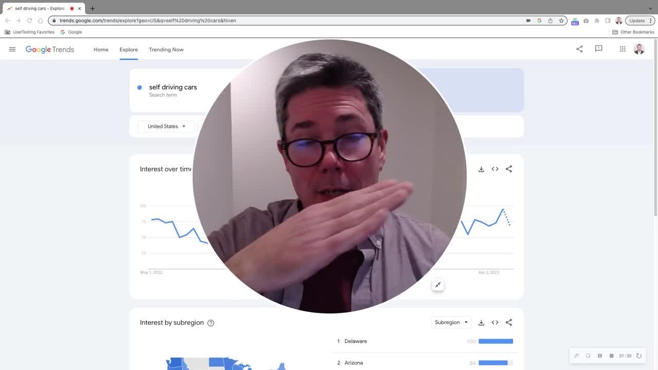The height and width of the screenshot is (370, 658).
Task: Click the Arizona interest bar
Action: tap(493, 363)
